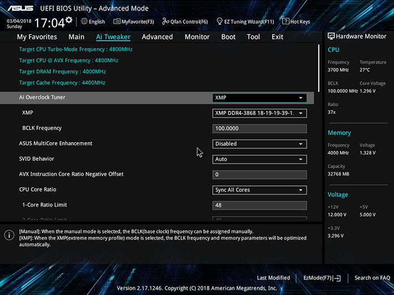Expand the Ai Overclock Tuner dropdown

point(259,97)
